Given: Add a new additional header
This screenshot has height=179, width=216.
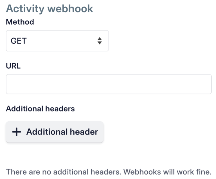Looking at the screenshot, I should pyautogui.click(x=55, y=132).
